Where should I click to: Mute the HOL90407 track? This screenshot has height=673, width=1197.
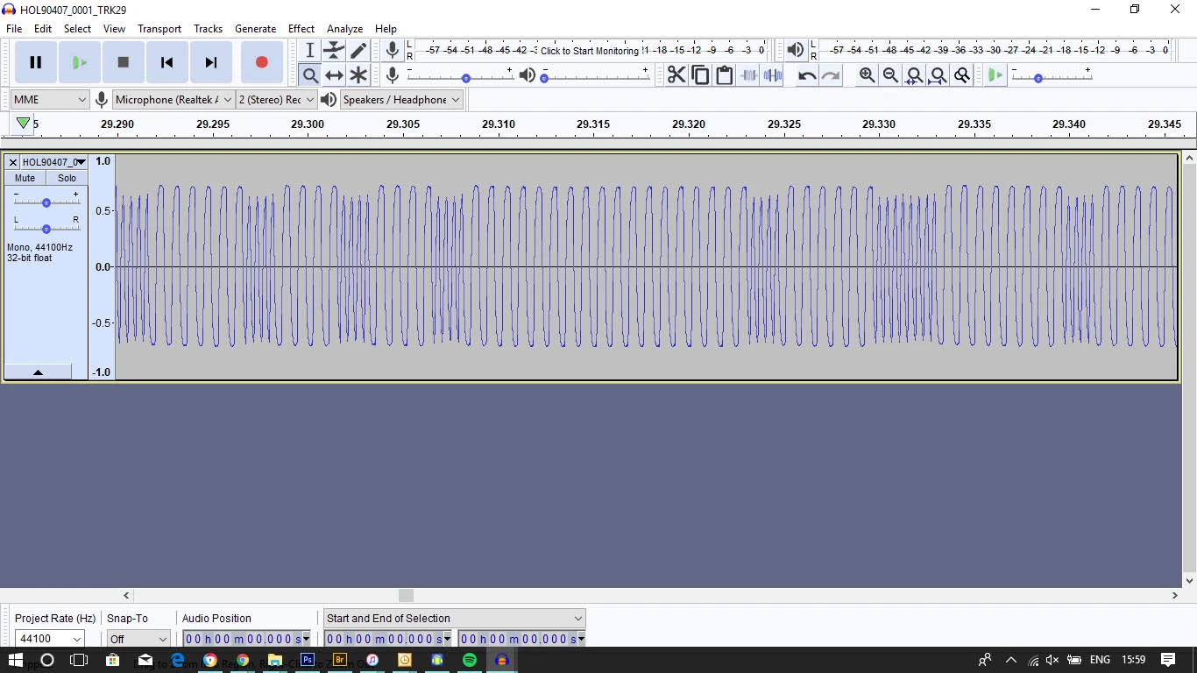click(25, 178)
